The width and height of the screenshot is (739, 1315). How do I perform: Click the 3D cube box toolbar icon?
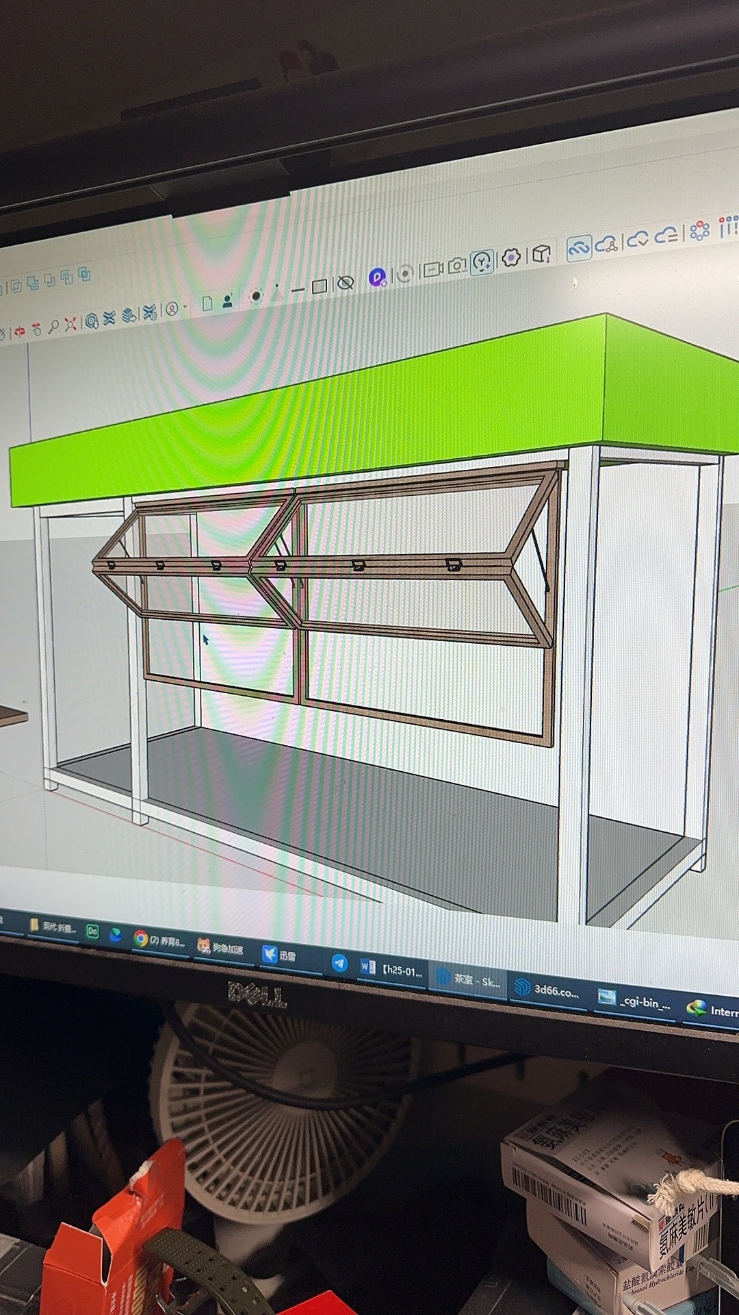[541, 253]
